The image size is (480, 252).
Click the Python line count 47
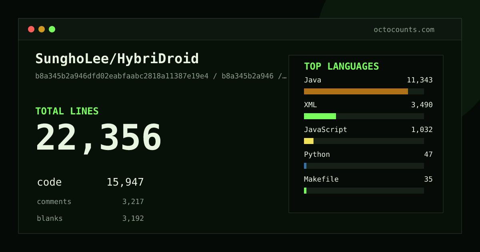pos(428,154)
